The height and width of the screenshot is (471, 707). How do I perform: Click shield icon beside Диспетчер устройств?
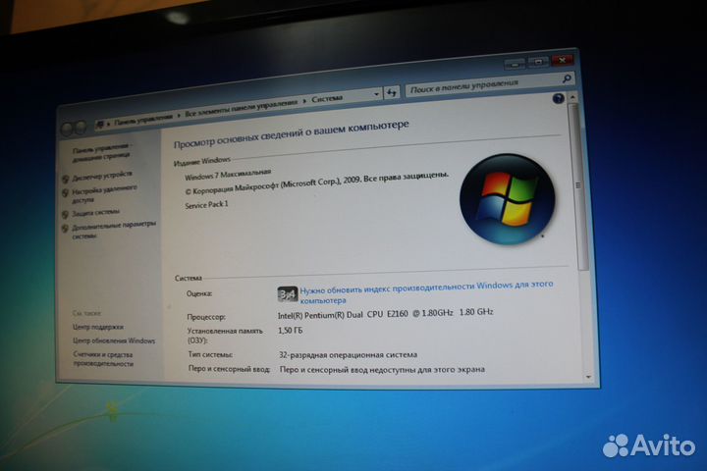click(x=66, y=179)
